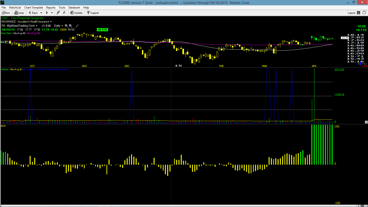Click the Price Chart legend label
Viewport: 368px width, 207px height.
tap(6, 33)
